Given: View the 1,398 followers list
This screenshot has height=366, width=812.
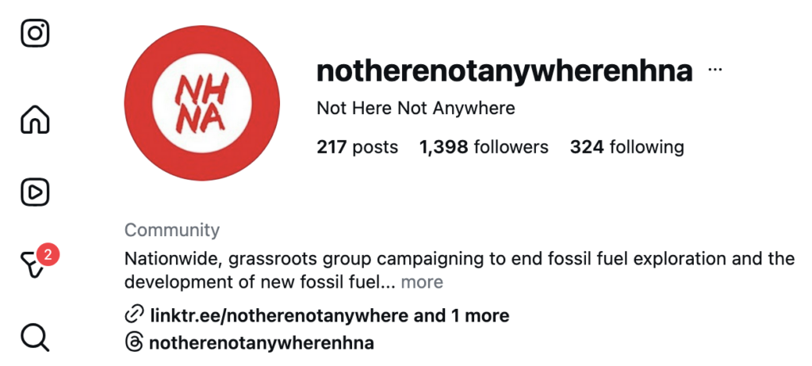Looking at the screenshot, I should coord(484,147).
